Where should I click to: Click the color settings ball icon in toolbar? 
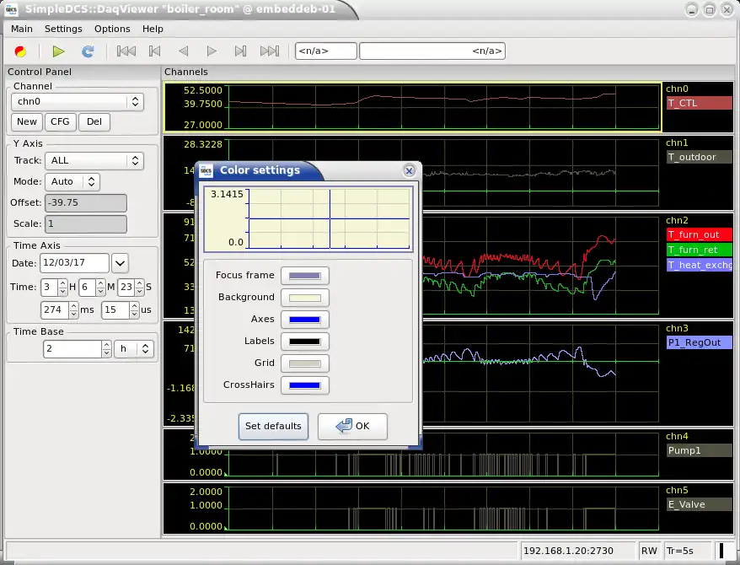pyautogui.click(x=20, y=51)
